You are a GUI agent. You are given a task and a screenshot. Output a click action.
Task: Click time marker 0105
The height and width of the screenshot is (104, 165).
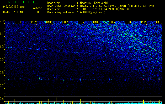point(81,22)
